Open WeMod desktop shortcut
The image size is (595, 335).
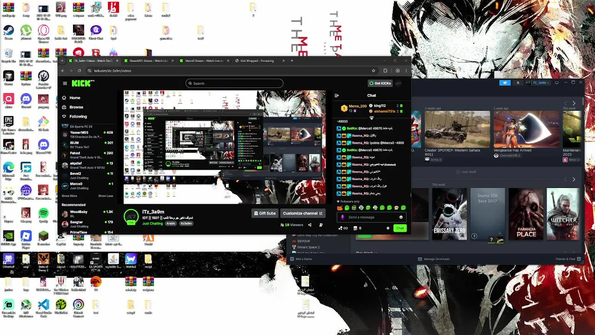pyautogui.click(x=131, y=261)
